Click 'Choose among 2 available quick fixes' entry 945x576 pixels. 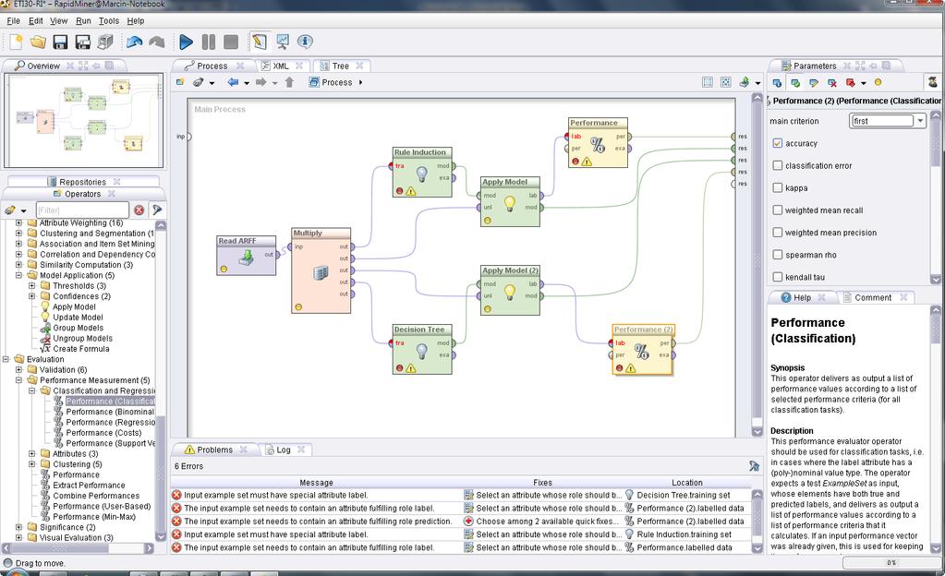tap(542, 522)
